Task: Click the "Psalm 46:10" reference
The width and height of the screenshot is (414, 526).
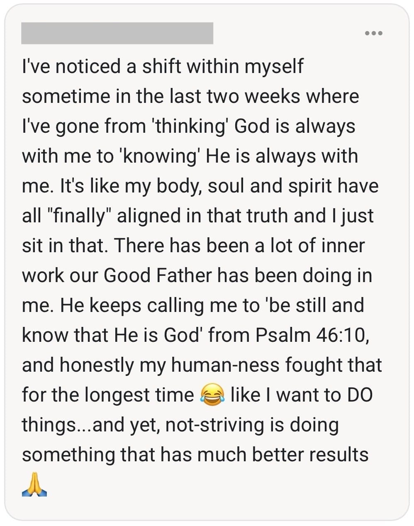Action: pos(311,335)
